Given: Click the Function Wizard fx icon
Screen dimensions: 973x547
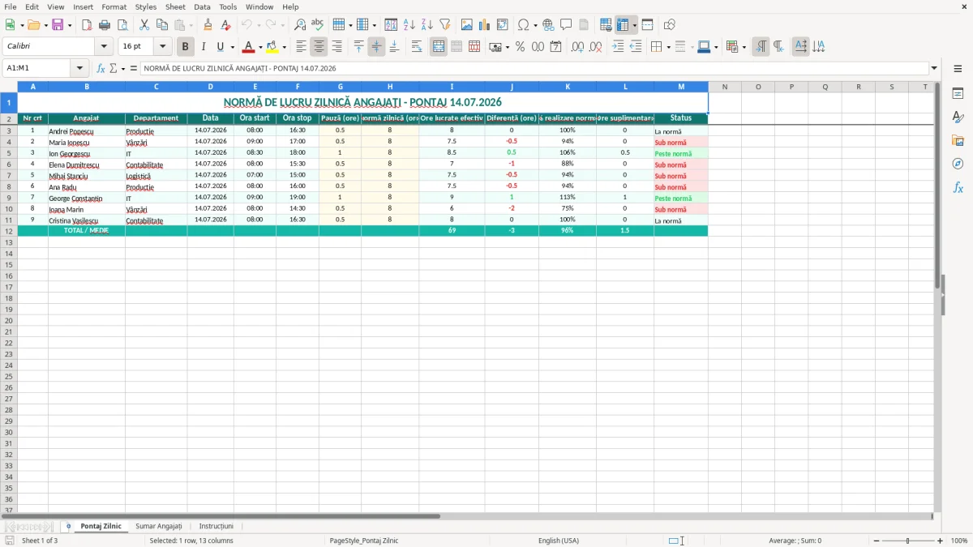Looking at the screenshot, I should [101, 68].
